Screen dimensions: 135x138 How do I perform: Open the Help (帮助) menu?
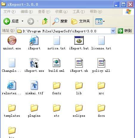tap(96, 12)
